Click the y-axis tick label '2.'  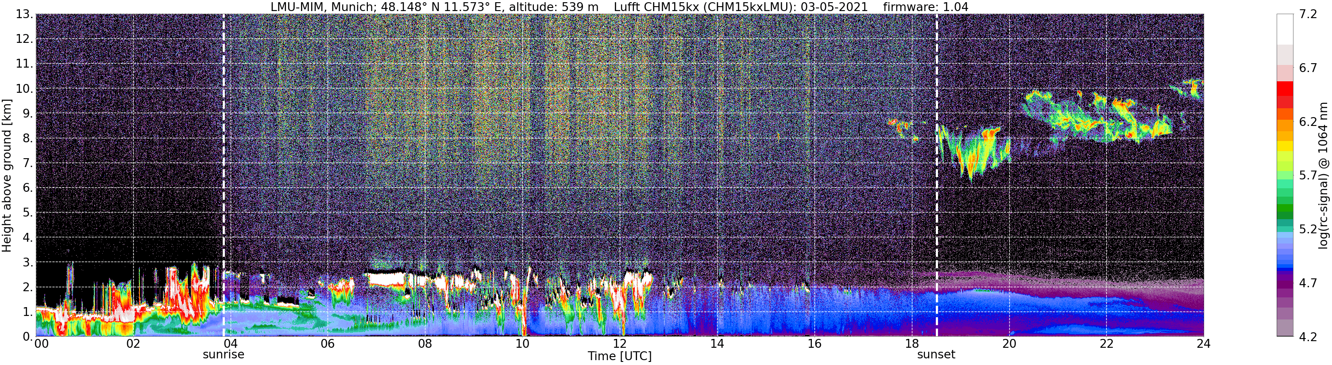pyautogui.click(x=27, y=287)
